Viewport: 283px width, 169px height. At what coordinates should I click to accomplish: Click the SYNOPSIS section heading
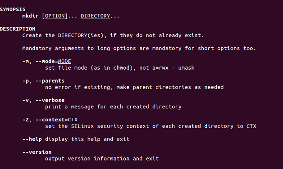coord(13,9)
